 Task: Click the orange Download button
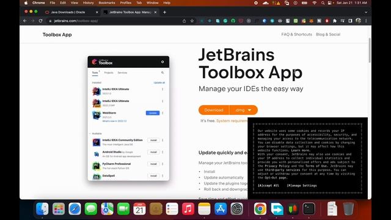[214, 110]
